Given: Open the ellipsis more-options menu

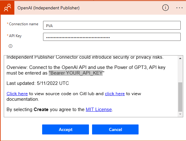Looking at the screenshot, I should point(179,8).
